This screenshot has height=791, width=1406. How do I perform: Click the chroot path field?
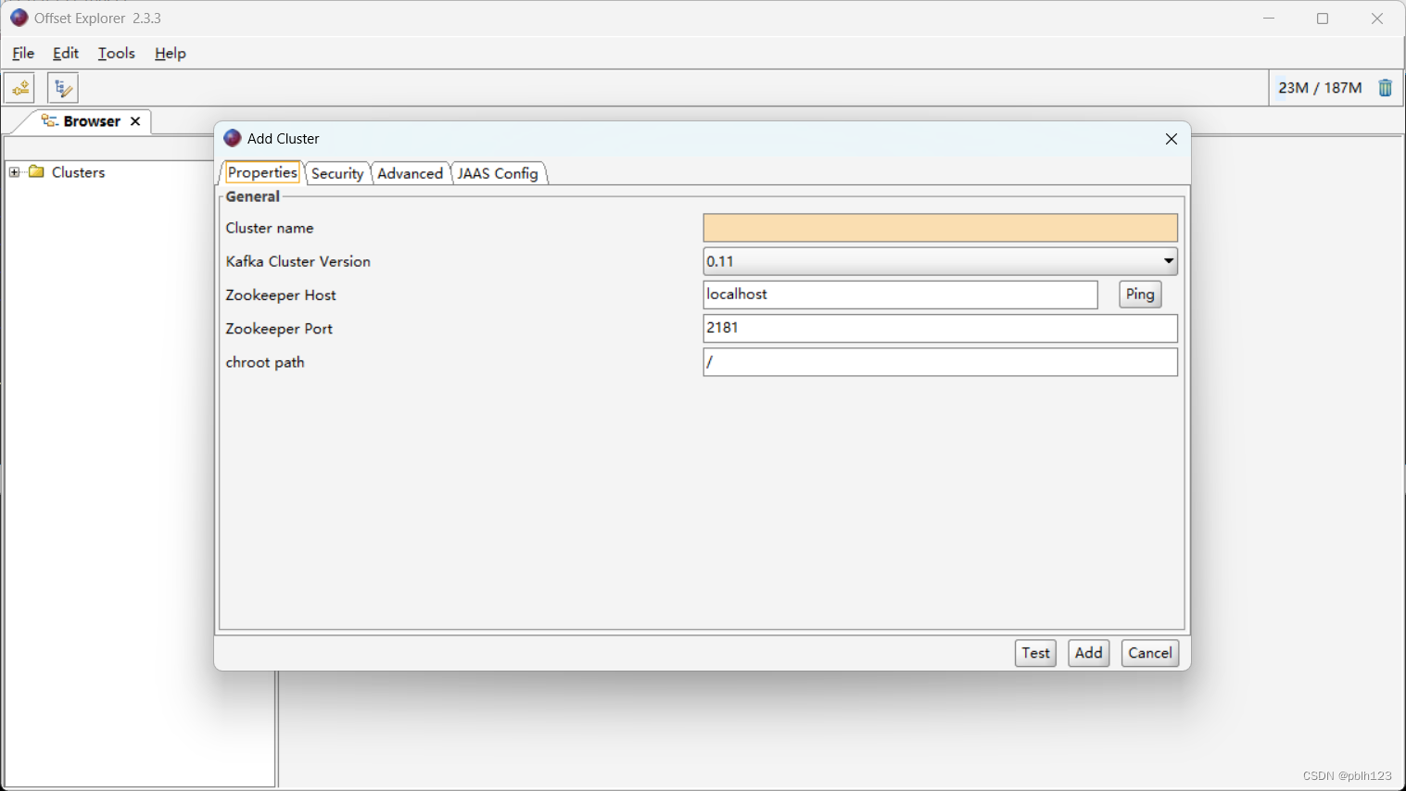pos(940,362)
